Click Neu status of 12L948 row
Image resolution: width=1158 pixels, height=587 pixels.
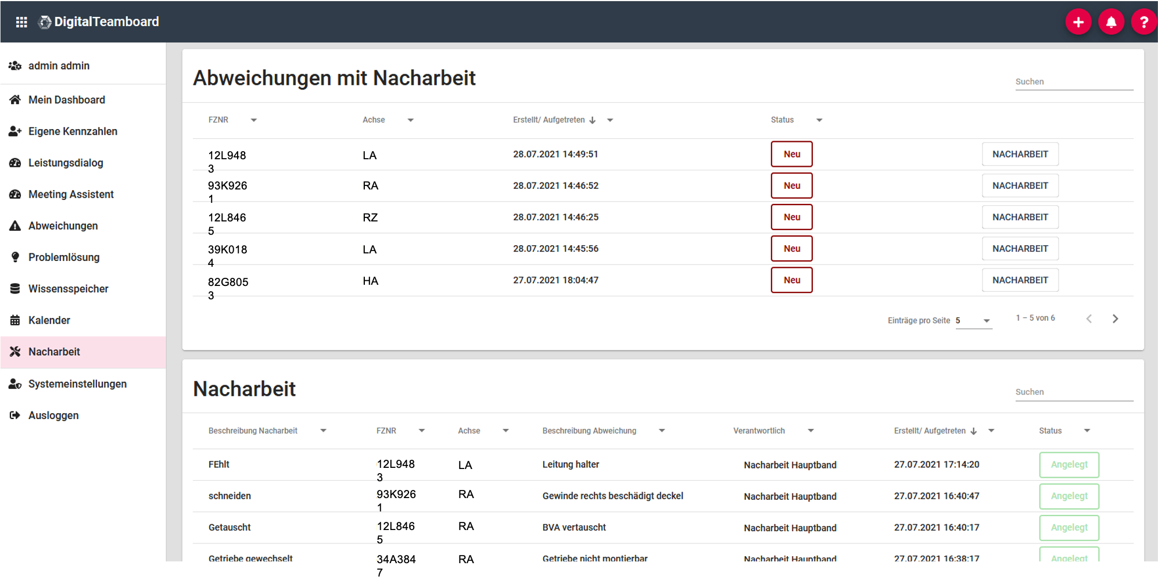pyautogui.click(x=791, y=154)
